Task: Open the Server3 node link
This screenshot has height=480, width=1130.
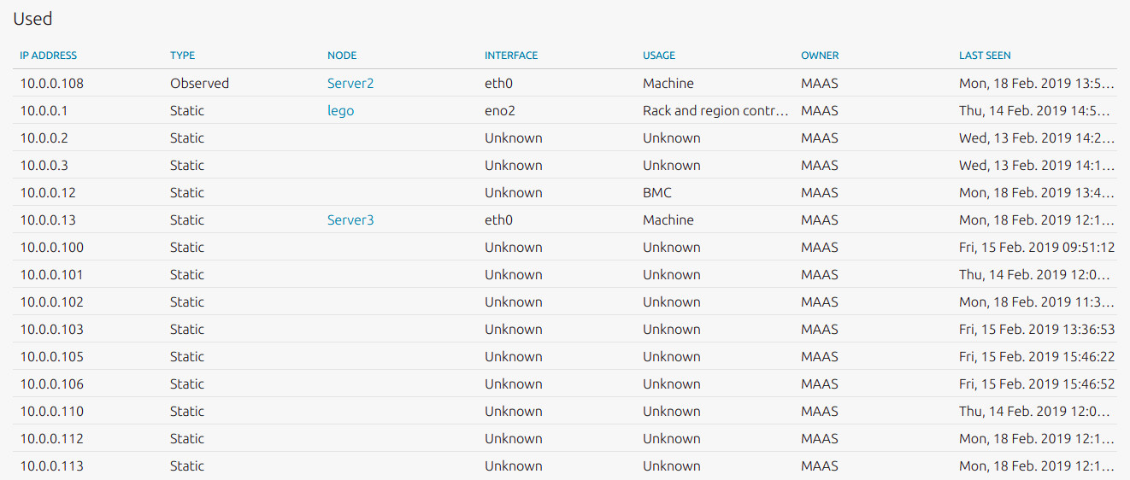Action: point(350,220)
